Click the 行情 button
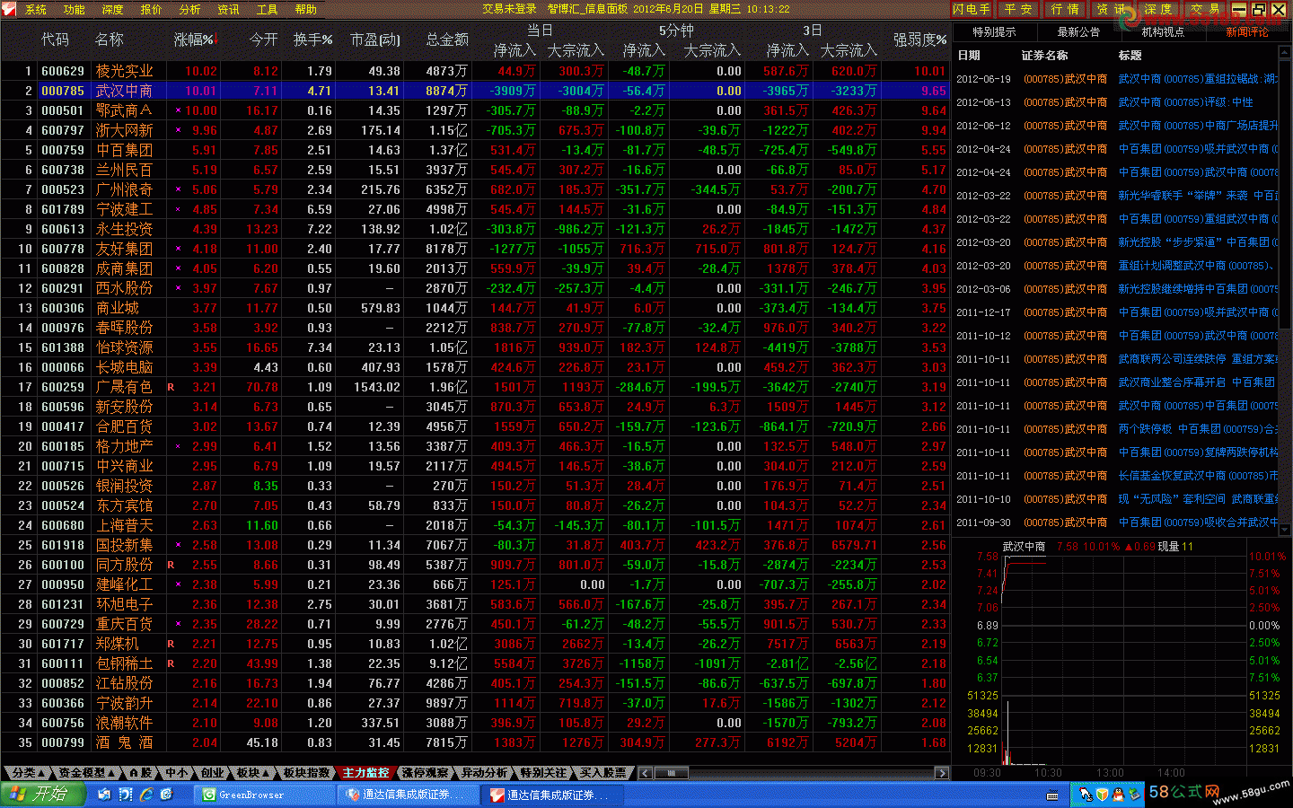Viewport: 1293px width, 808px height. pos(1065,9)
